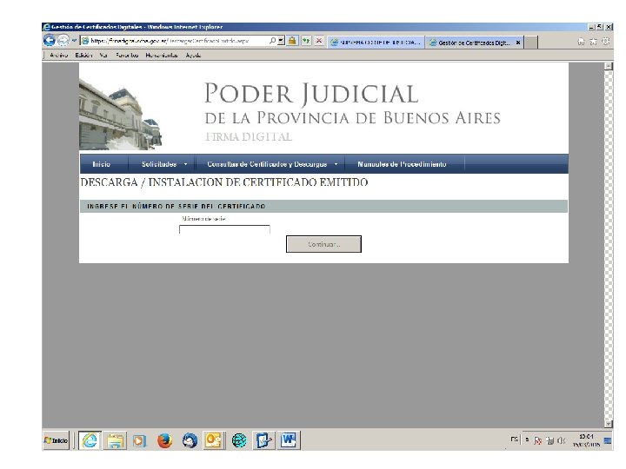This screenshot has height=469, width=626.
Task: Click the refresh page icon
Action: point(306,41)
